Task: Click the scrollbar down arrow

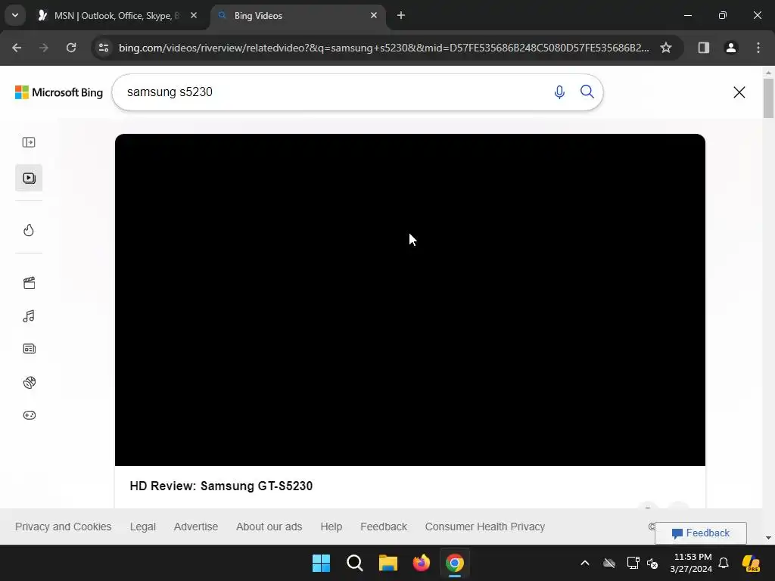Action: click(x=768, y=538)
